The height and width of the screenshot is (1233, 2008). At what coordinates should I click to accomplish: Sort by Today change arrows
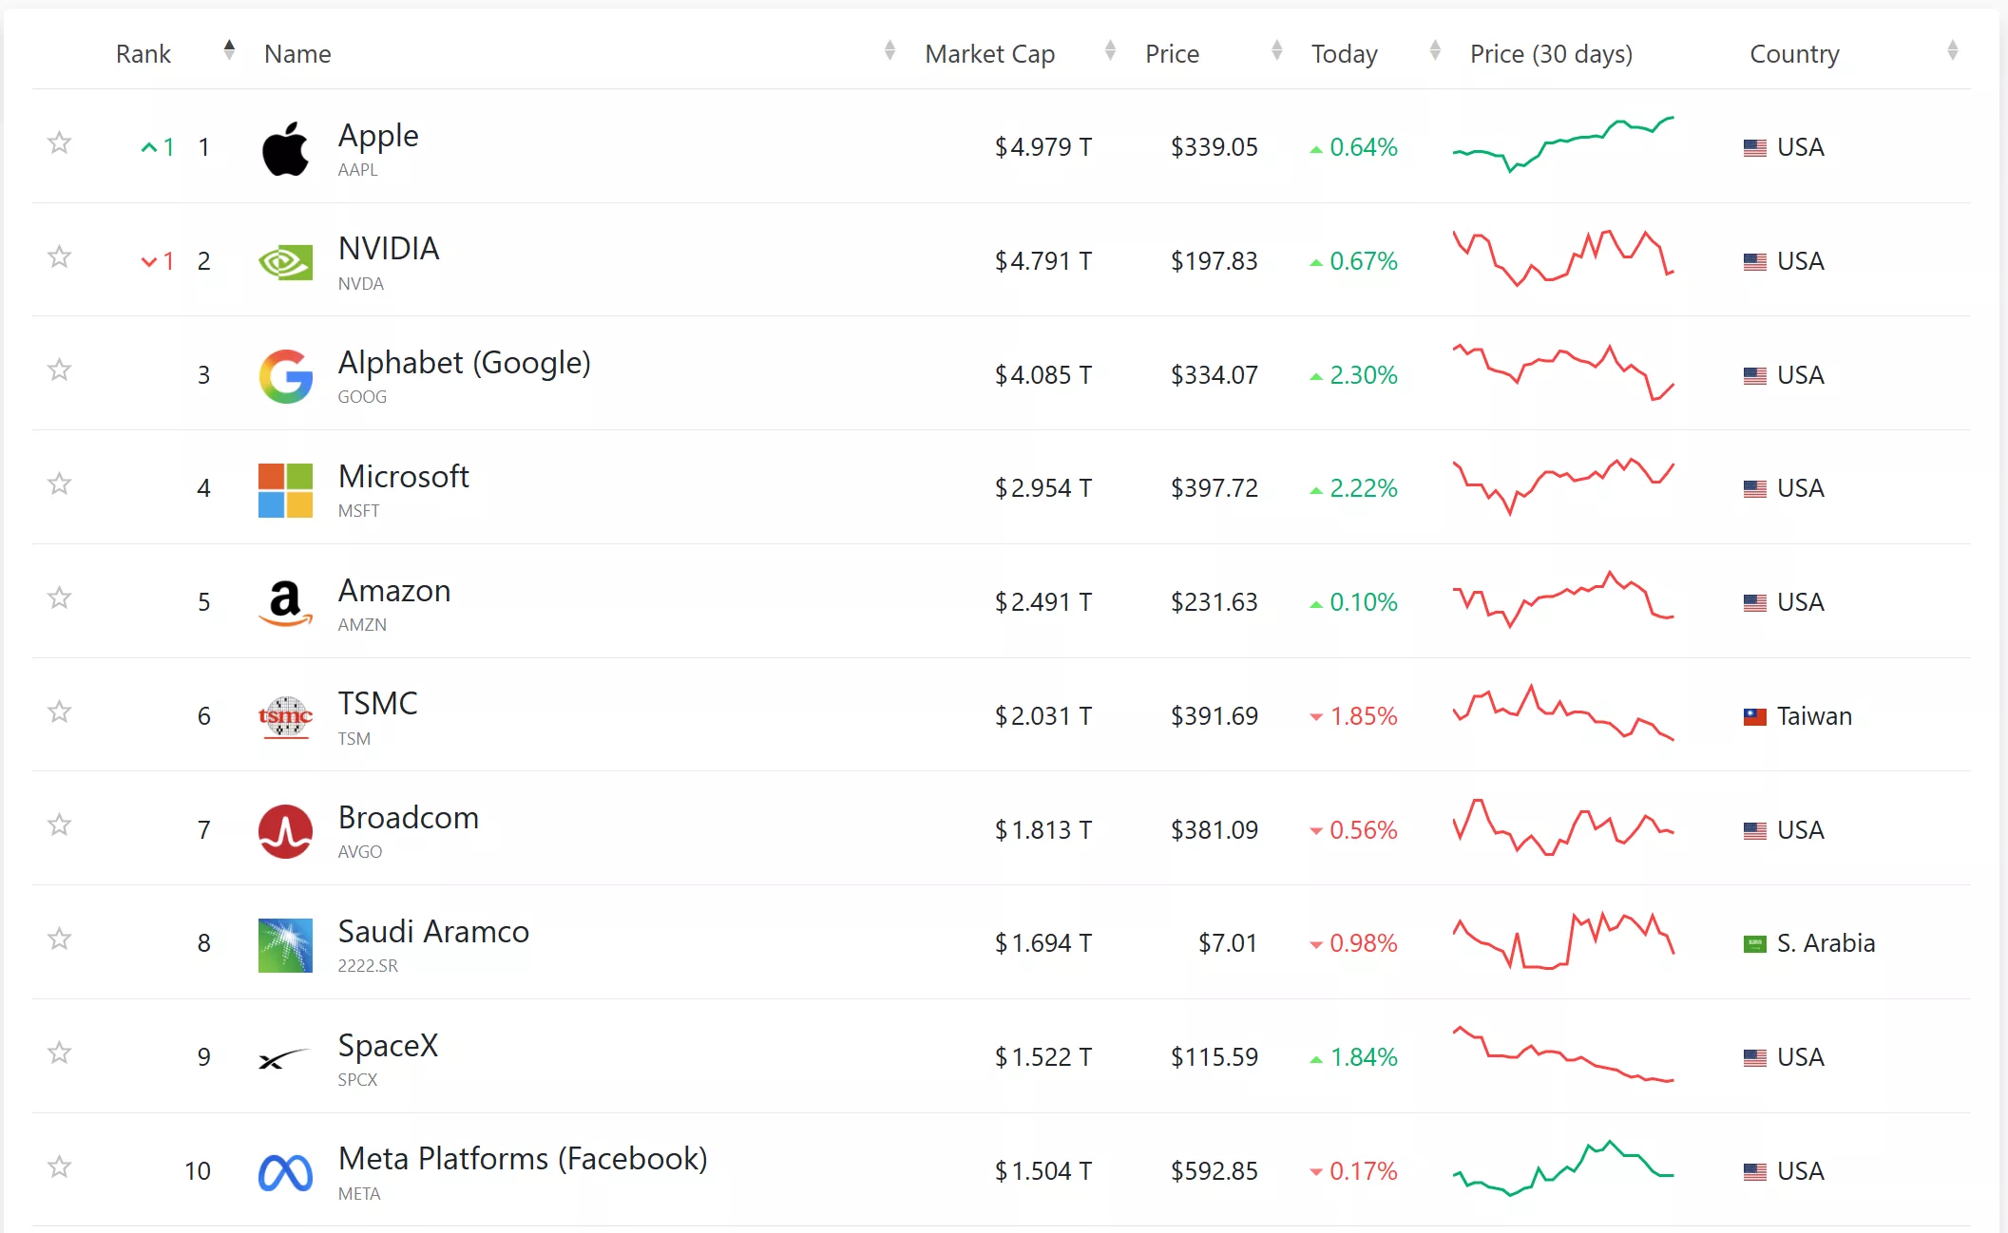[x=1435, y=50]
